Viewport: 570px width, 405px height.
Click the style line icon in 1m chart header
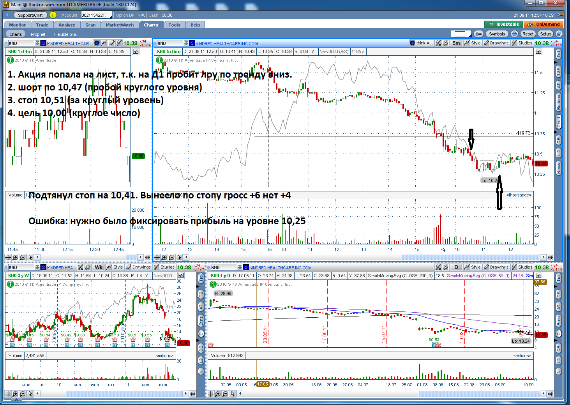(104, 43)
